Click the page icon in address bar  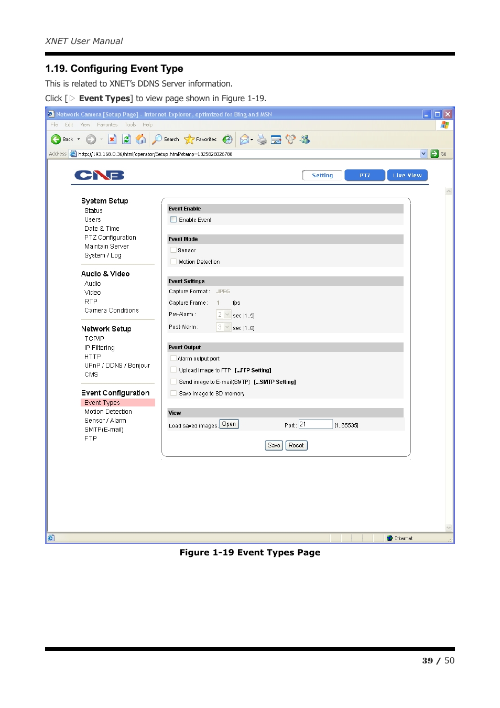pos(73,154)
